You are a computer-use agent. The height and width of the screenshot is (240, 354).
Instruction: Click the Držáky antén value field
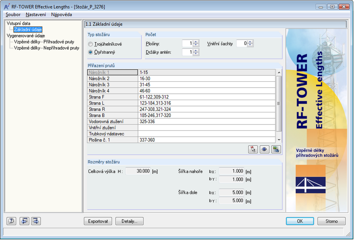click(x=188, y=52)
